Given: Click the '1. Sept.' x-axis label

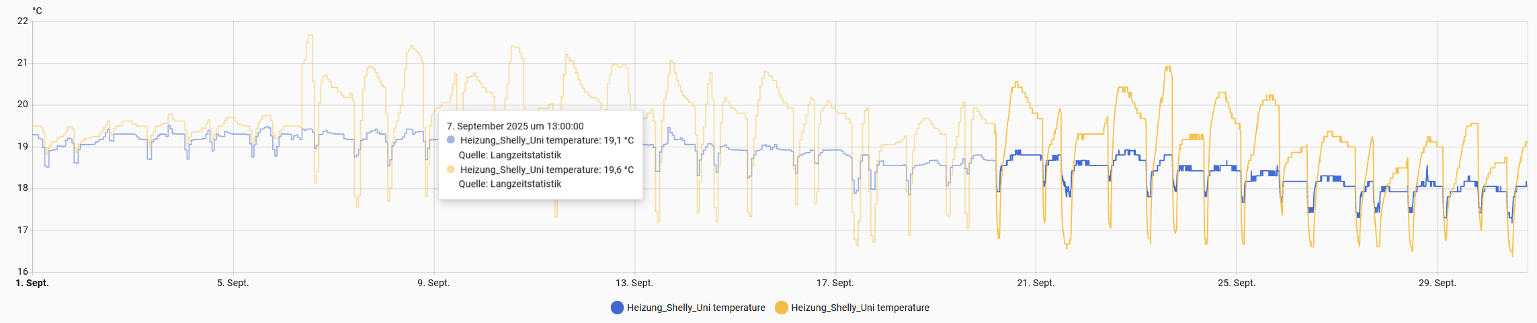Looking at the screenshot, I should coord(32,283).
